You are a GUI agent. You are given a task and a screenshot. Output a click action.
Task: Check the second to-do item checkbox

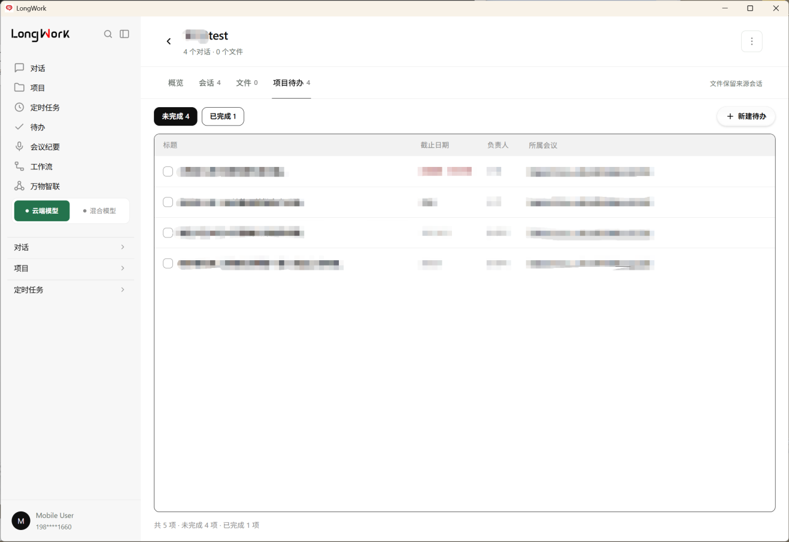[x=168, y=202]
